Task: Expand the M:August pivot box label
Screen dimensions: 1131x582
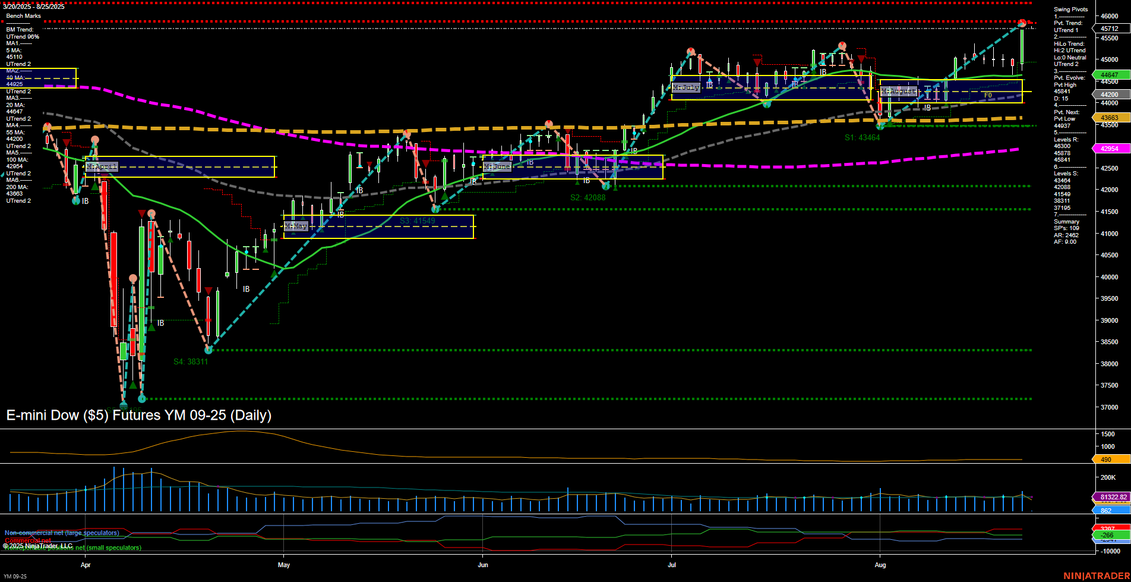Action: point(899,91)
